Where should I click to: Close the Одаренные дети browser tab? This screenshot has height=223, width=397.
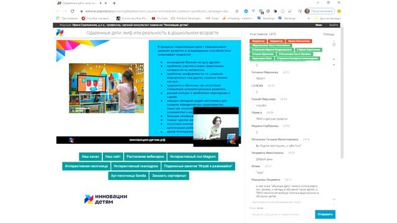coord(105,3)
